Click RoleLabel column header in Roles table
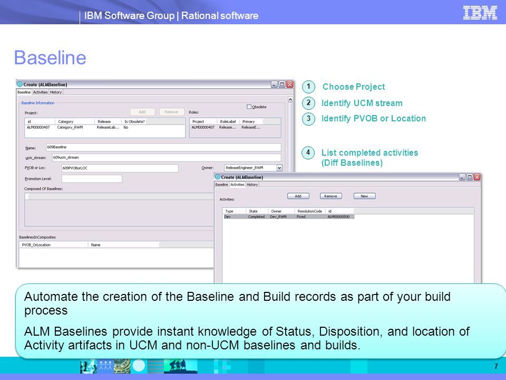Screen dimensions: 506x380 pyautogui.click(x=228, y=122)
